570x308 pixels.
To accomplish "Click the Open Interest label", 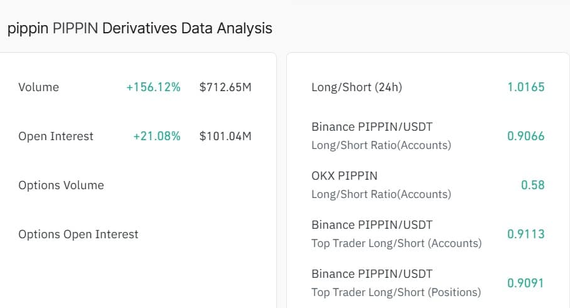I will [56, 136].
